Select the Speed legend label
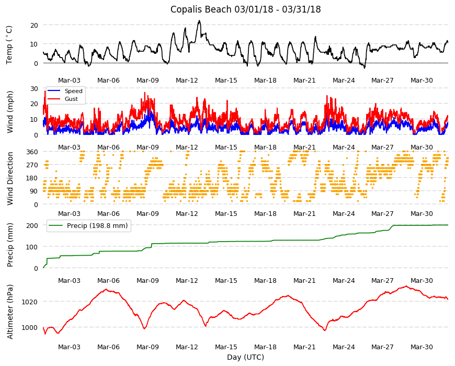 click(x=73, y=91)
